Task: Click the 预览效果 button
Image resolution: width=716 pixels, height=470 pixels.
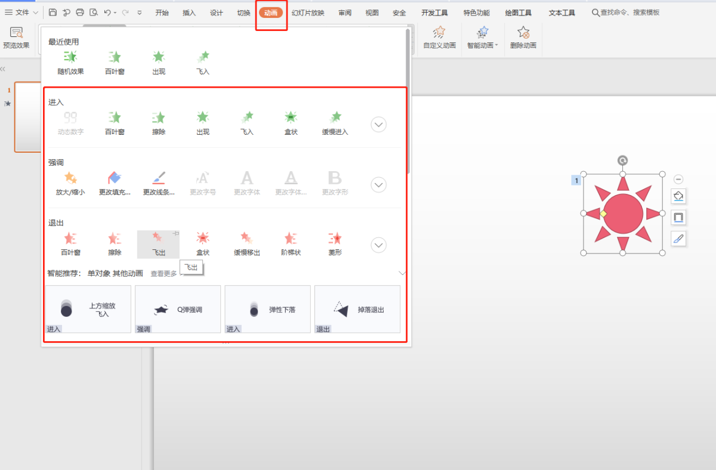Action: (16, 38)
